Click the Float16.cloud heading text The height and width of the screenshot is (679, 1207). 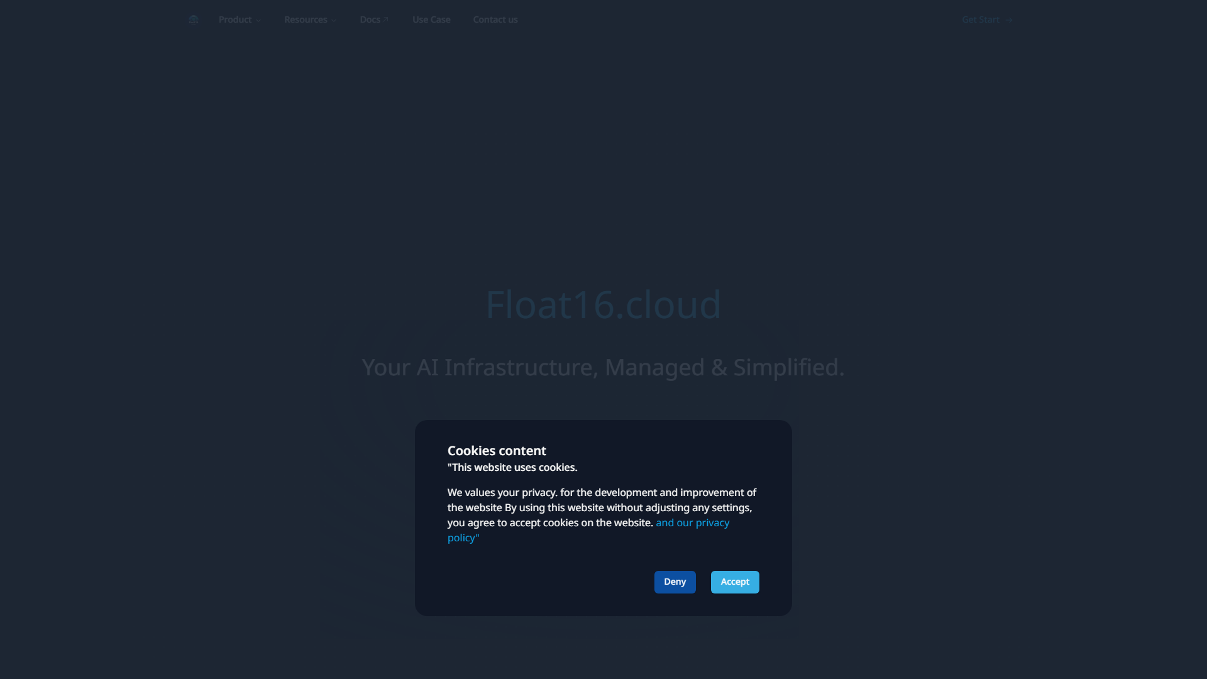[x=603, y=304]
